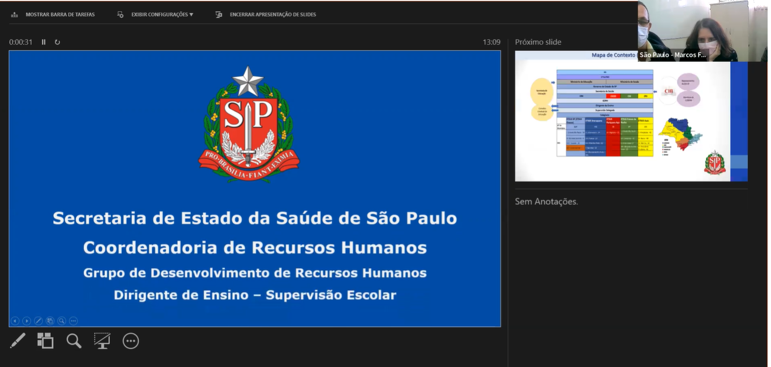
Task: Click the slide title Secretaria de Estado da Saúde
Action: tap(255, 218)
